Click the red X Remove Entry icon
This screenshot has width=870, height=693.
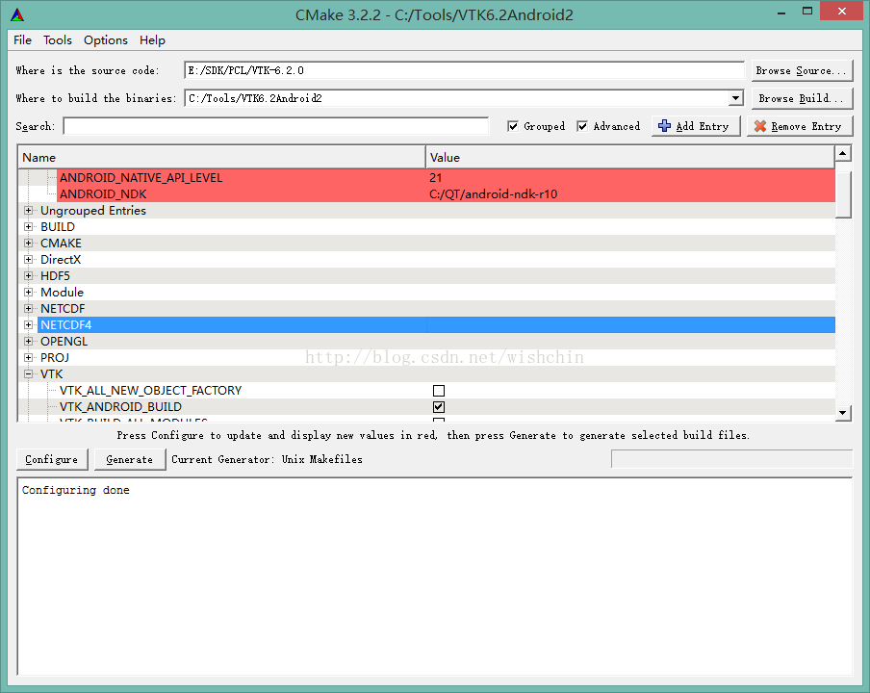pos(760,126)
